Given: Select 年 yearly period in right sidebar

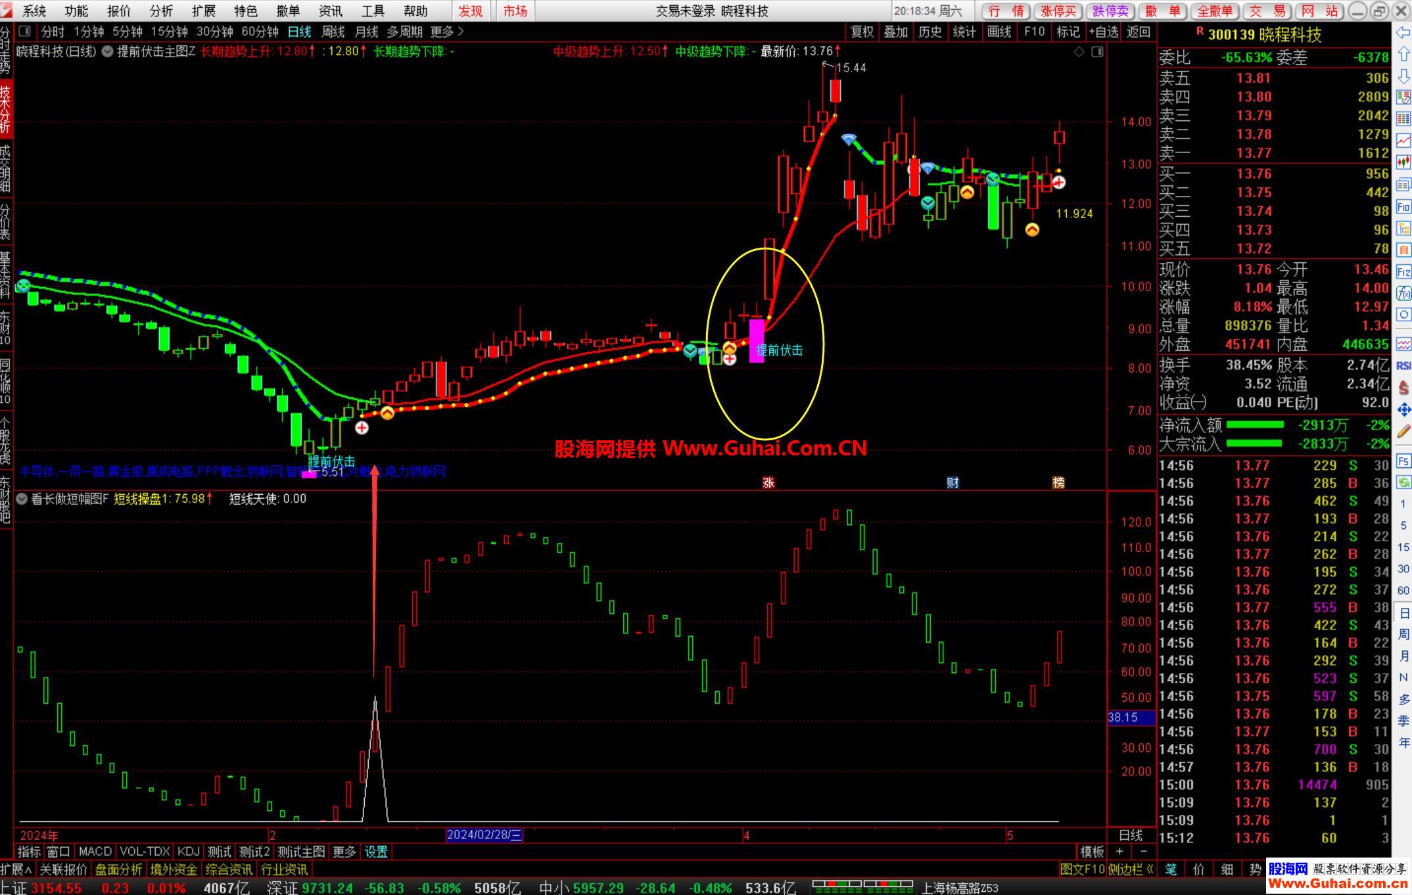Looking at the screenshot, I should point(1403,743).
